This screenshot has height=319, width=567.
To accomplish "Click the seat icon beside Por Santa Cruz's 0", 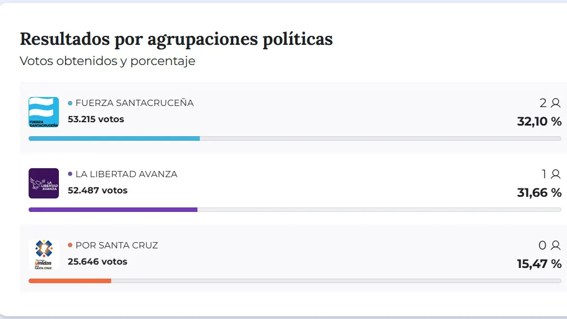I will pyautogui.click(x=556, y=246).
